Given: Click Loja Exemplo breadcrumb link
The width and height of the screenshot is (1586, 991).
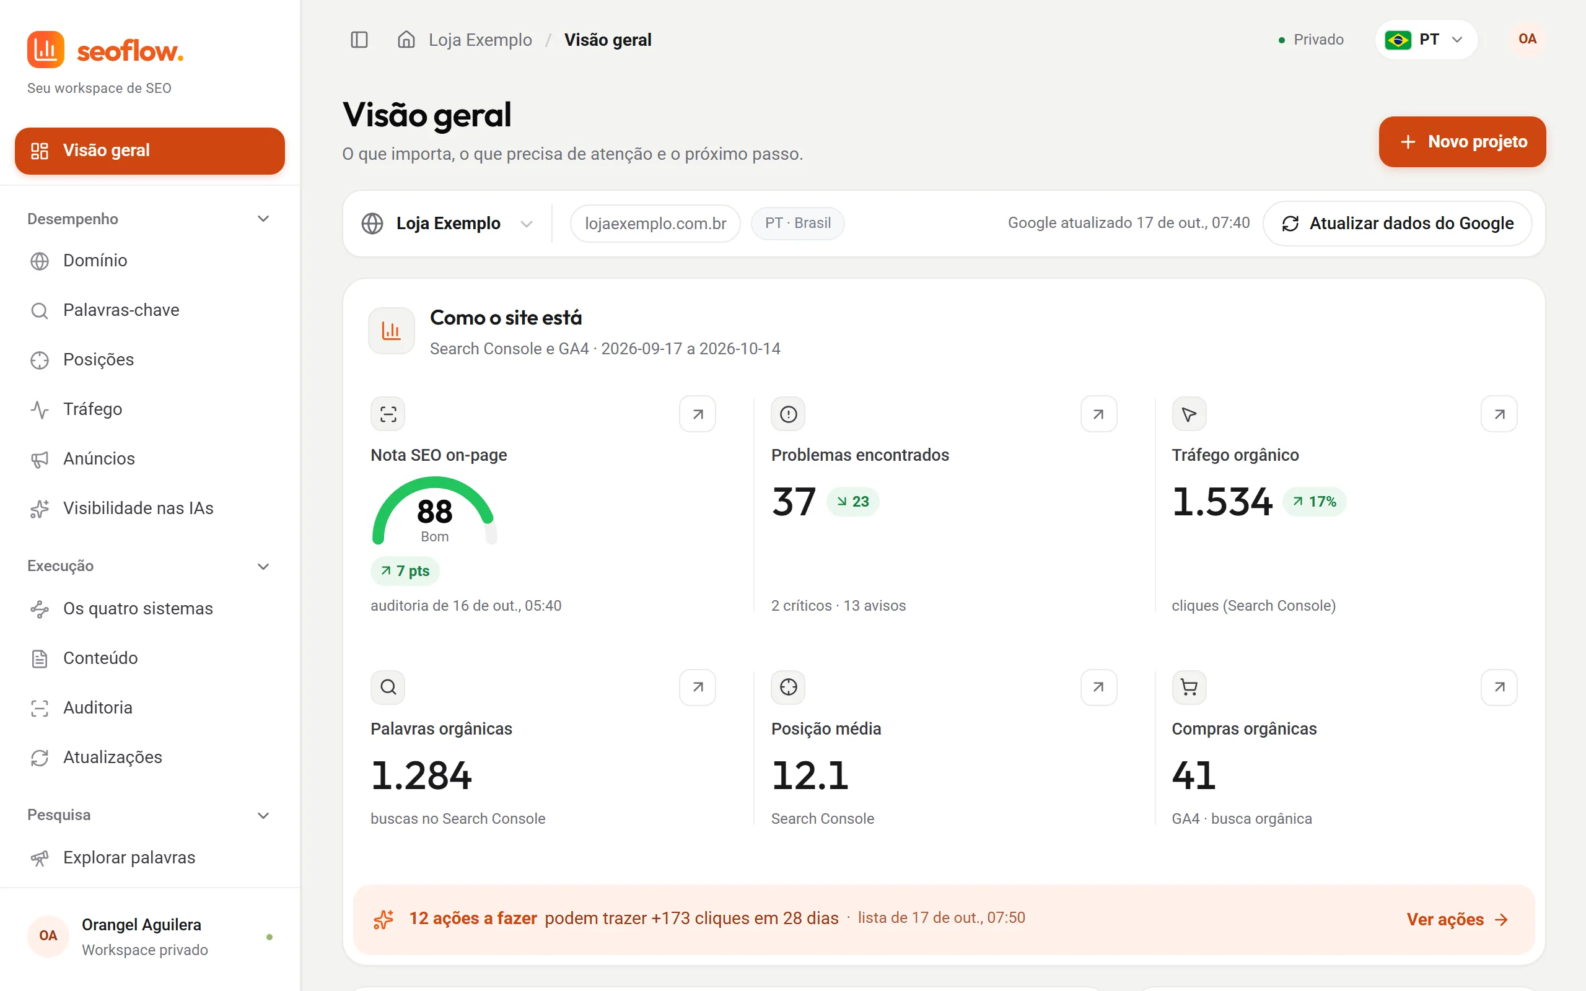Looking at the screenshot, I should coord(480,40).
